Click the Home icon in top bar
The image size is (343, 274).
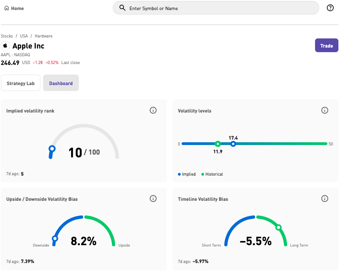point(6,8)
